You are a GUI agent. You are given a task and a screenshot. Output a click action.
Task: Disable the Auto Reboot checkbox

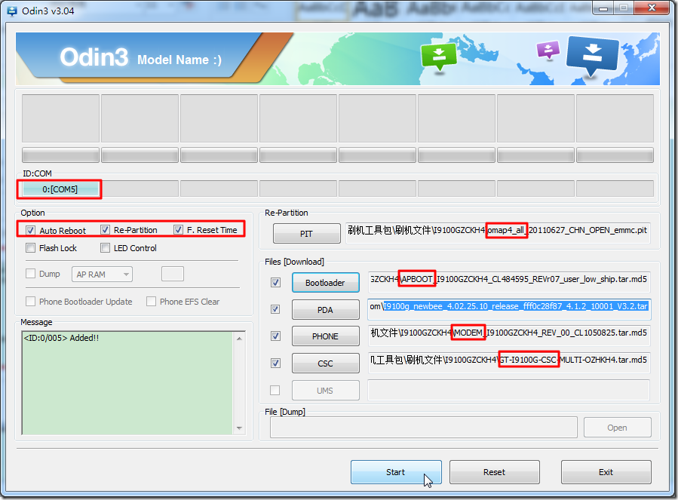(x=30, y=230)
